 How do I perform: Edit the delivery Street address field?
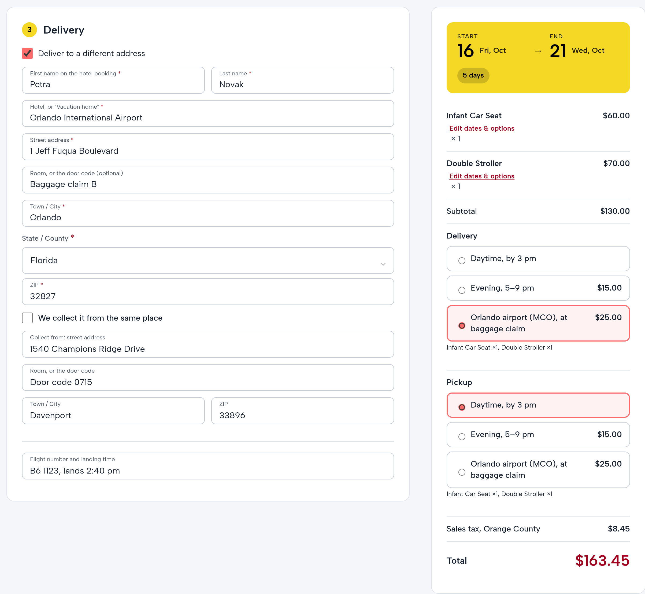tap(208, 147)
